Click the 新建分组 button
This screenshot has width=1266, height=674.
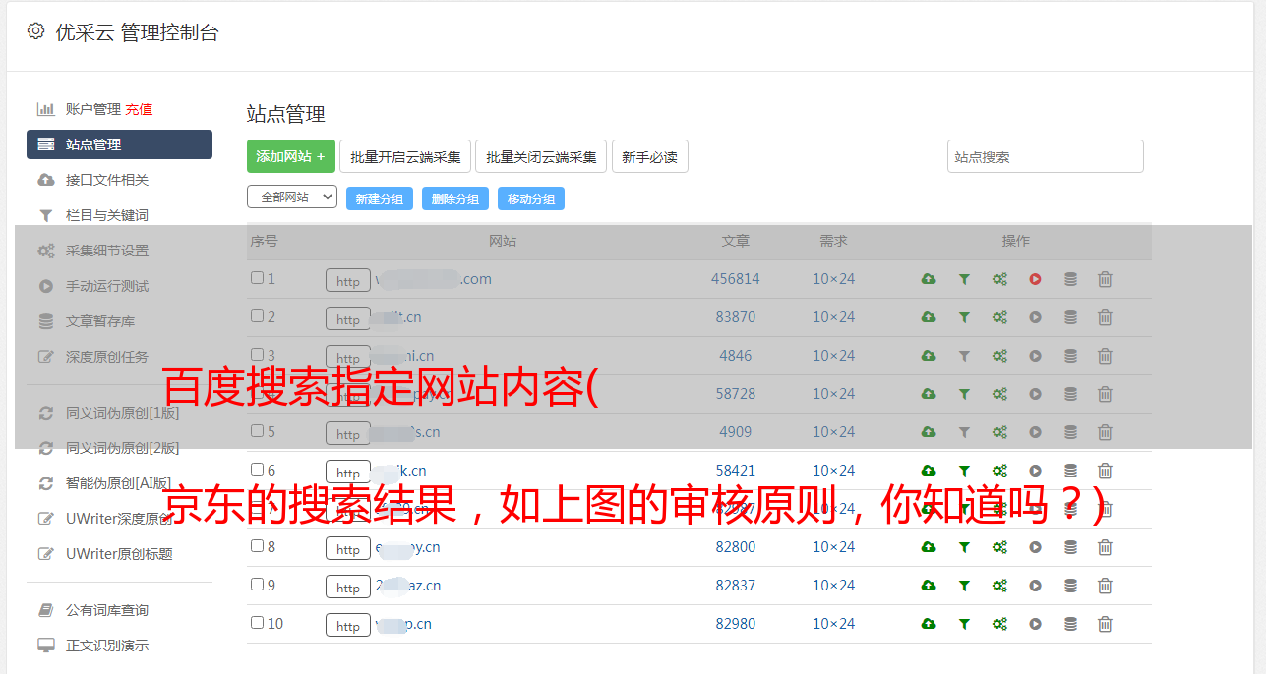[x=380, y=198]
